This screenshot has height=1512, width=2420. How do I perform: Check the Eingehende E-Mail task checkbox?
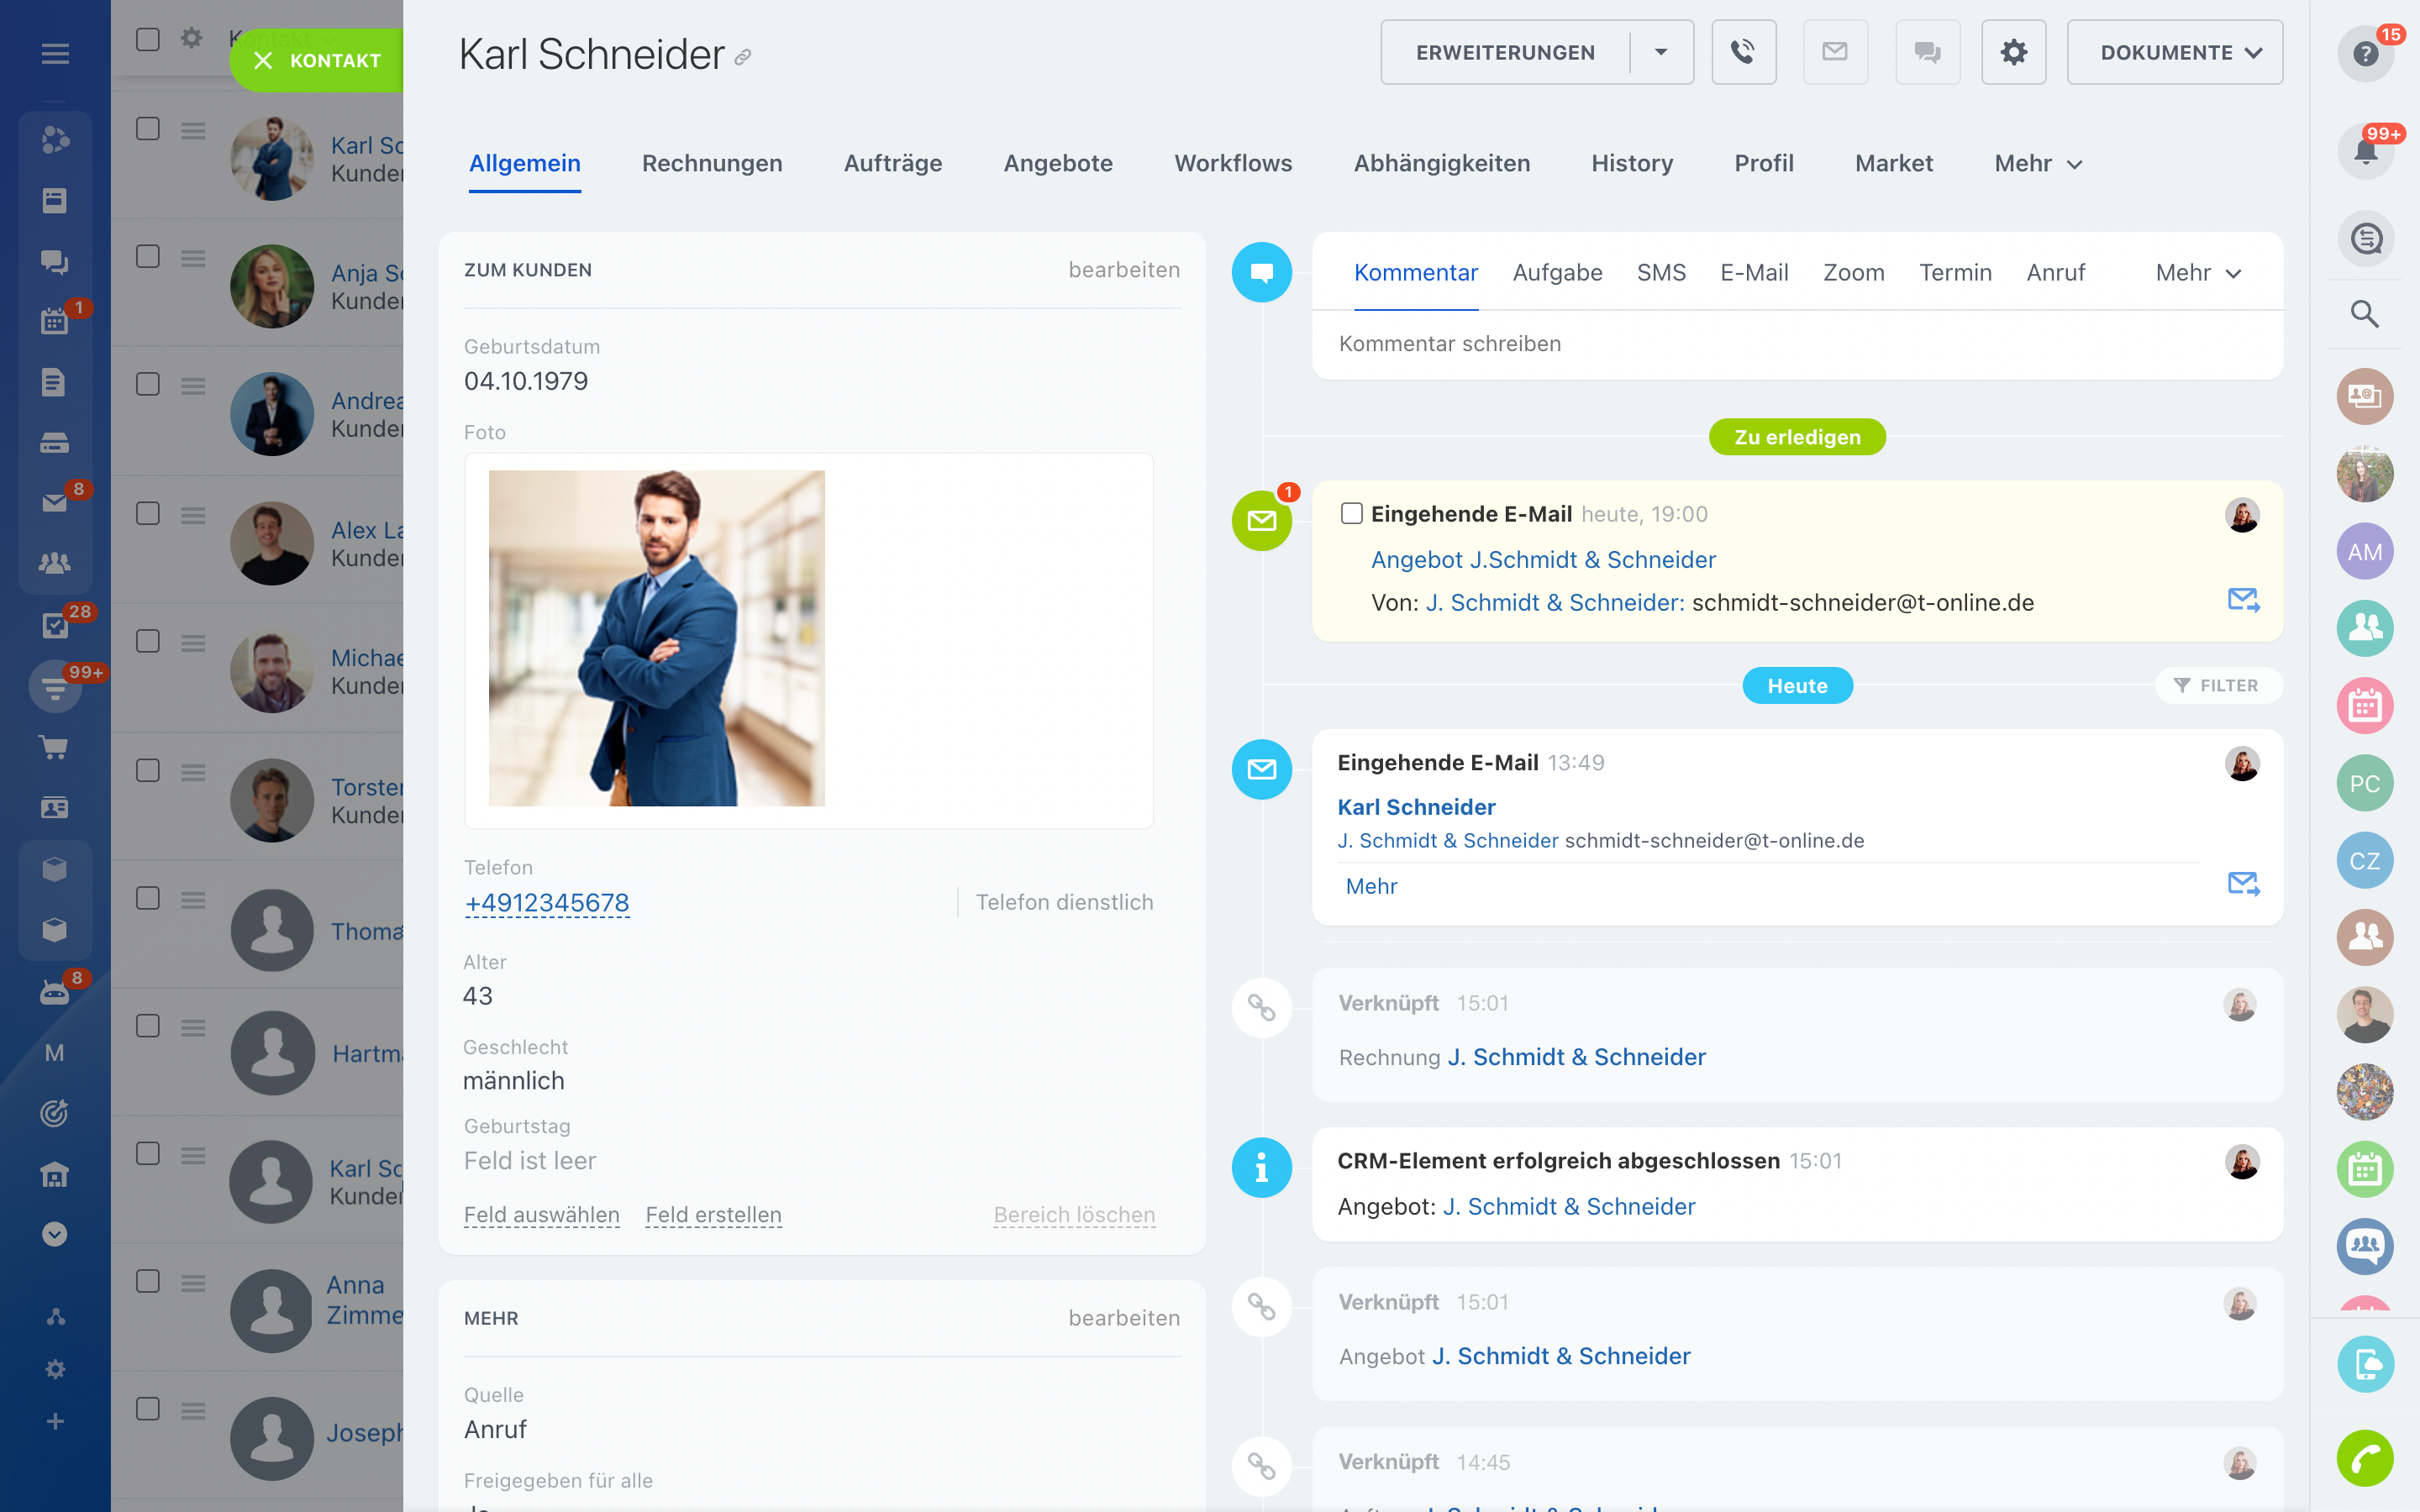point(1351,513)
